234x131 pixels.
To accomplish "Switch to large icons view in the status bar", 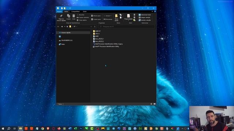I will 154,104.
